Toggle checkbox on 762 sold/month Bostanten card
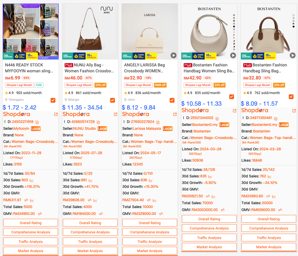 click(291, 96)
